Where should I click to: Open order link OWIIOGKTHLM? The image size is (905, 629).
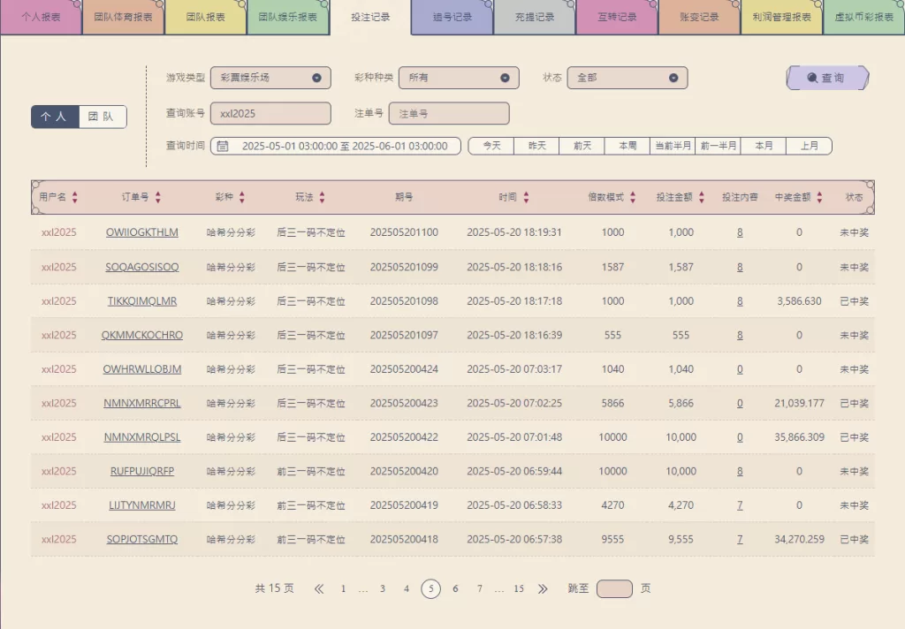tap(141, 232)
